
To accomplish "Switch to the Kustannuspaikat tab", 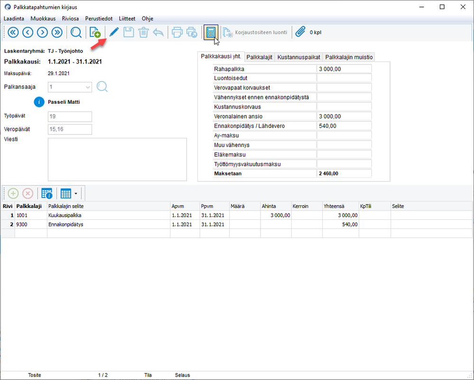I will click(299, 57).
